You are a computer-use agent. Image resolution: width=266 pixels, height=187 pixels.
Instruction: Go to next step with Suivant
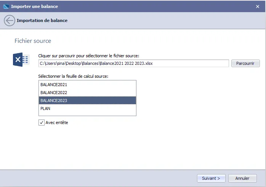[211, 178]
